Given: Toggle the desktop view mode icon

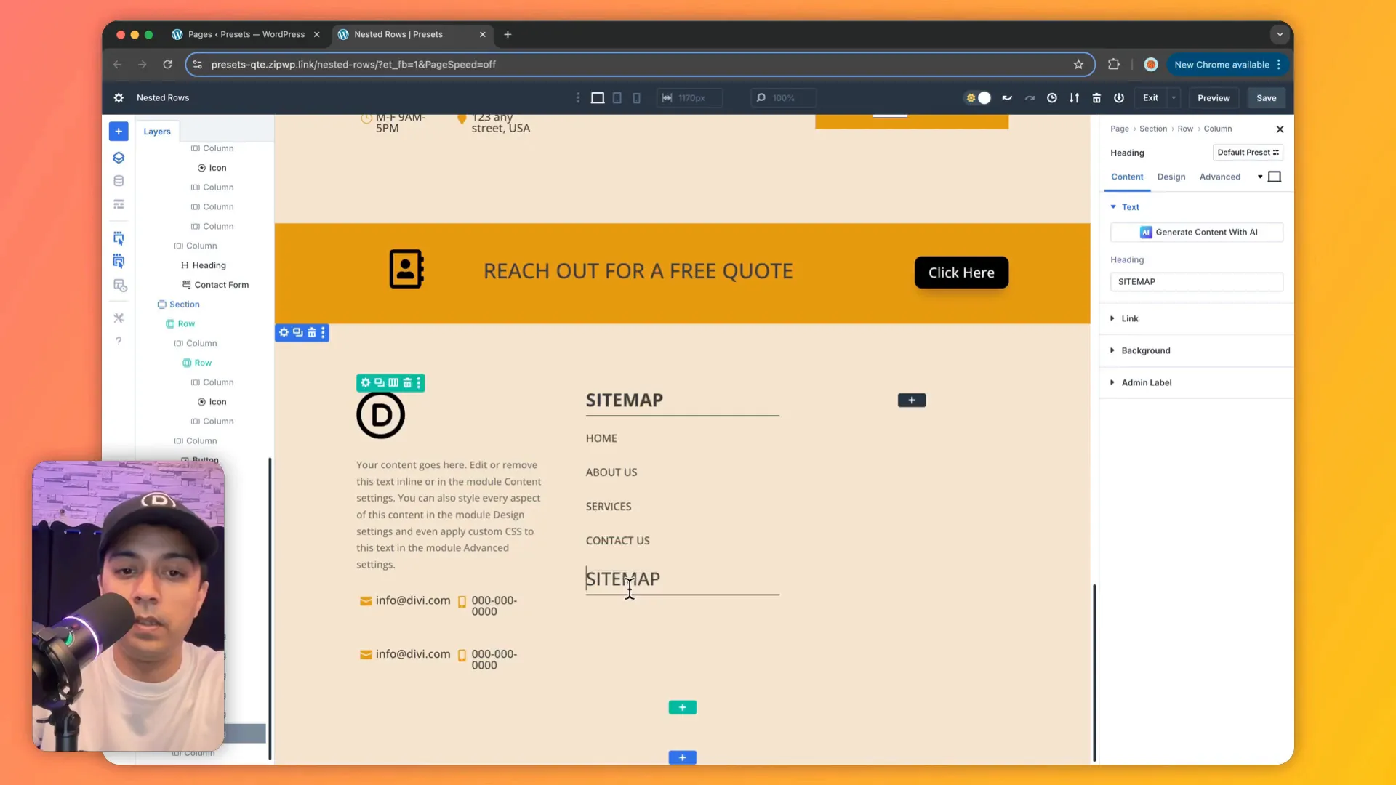Looking at the screenshot, I should coord(598,98).
